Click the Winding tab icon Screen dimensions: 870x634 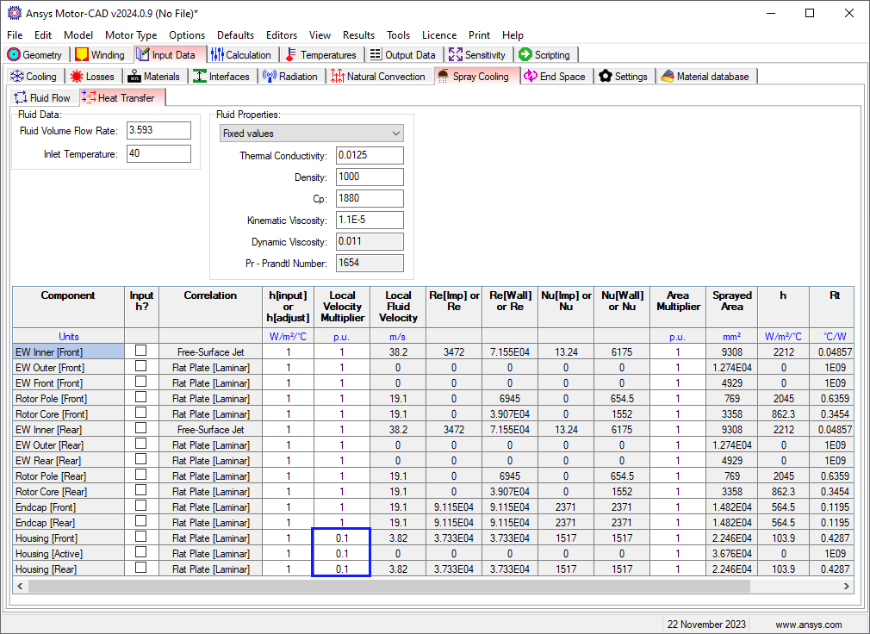click(x=82, y=55)
